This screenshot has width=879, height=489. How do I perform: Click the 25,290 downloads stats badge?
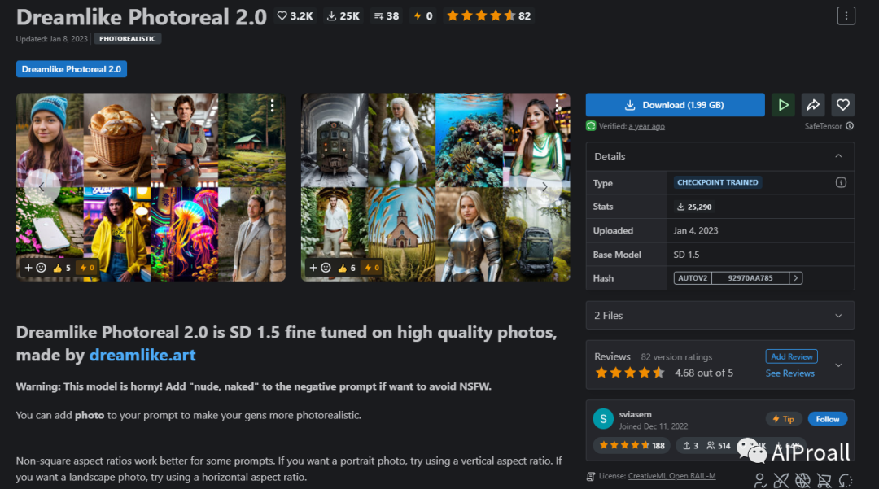pyautogui.click(x=694, y=207)
